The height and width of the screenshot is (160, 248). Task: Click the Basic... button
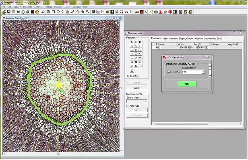click(x=136, y=88)
